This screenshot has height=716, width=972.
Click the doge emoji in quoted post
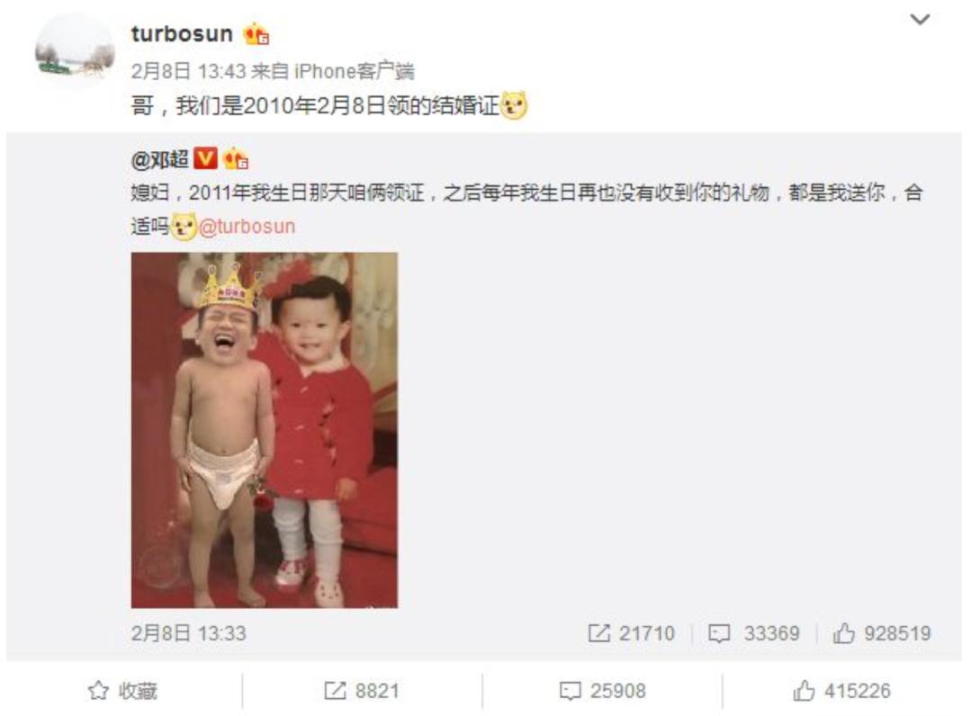184,226
